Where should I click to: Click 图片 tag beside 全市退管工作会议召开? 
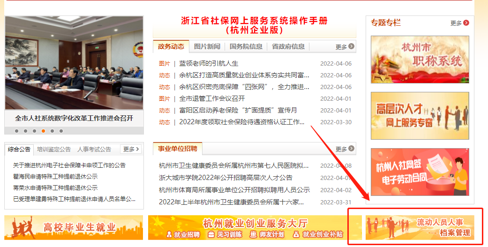click(x=165, y=98)
